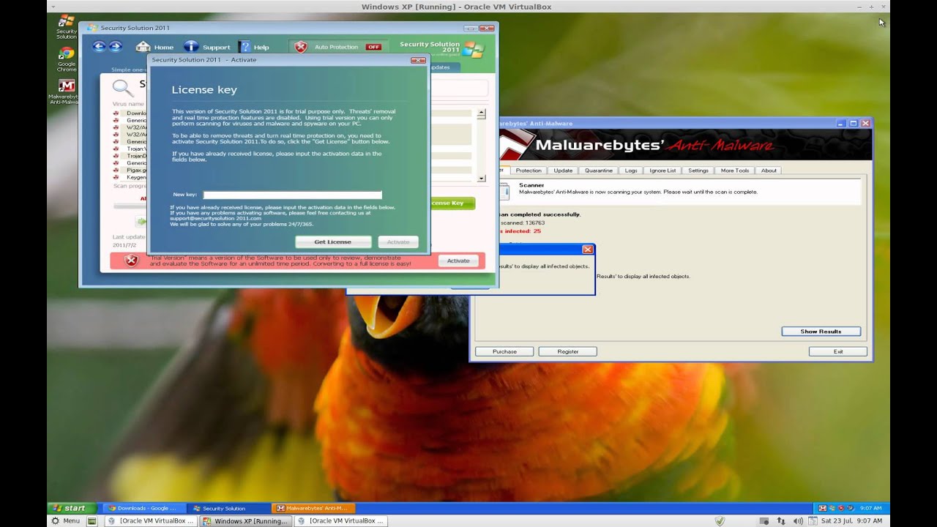This screenshot has width=937, height=527.
Task: Click the host network transfer icon
Action: click(781, 521)
